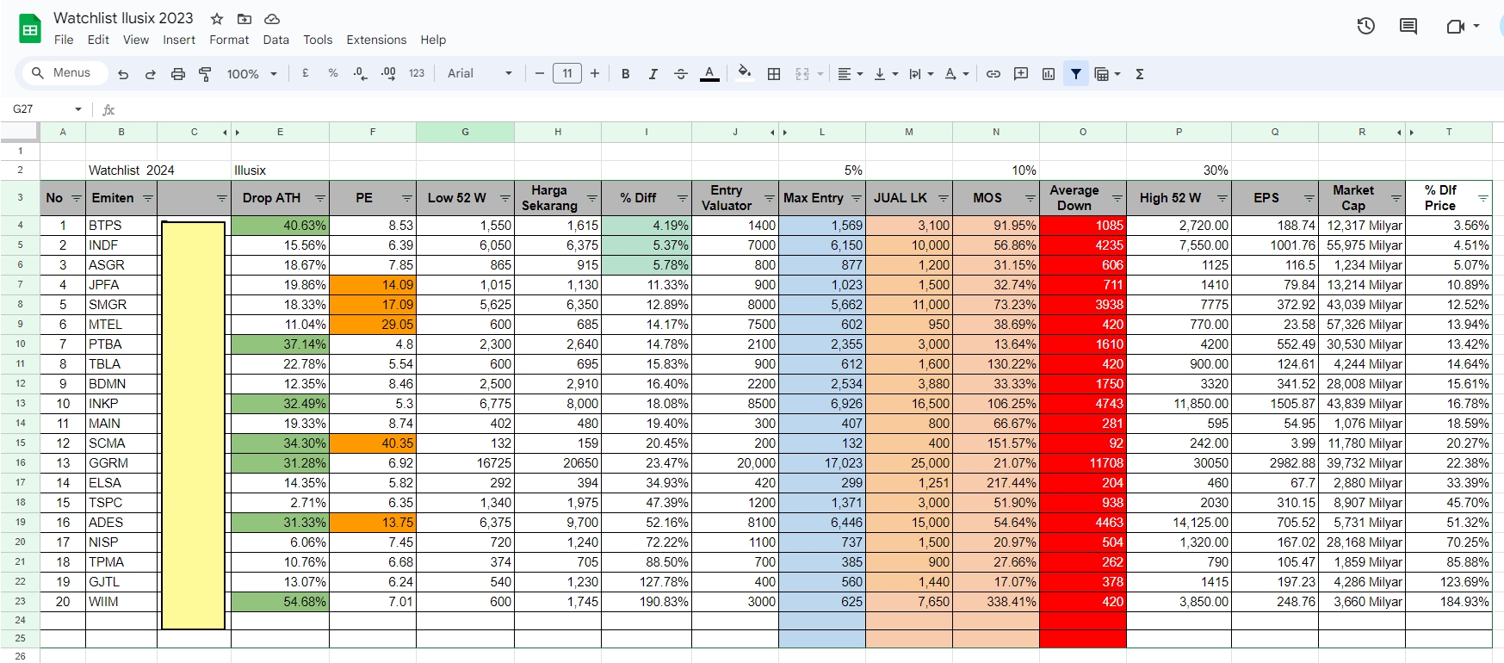Click the document title Watchlist Ilusix 2023
1504x663 pixels.
point(123,18)
